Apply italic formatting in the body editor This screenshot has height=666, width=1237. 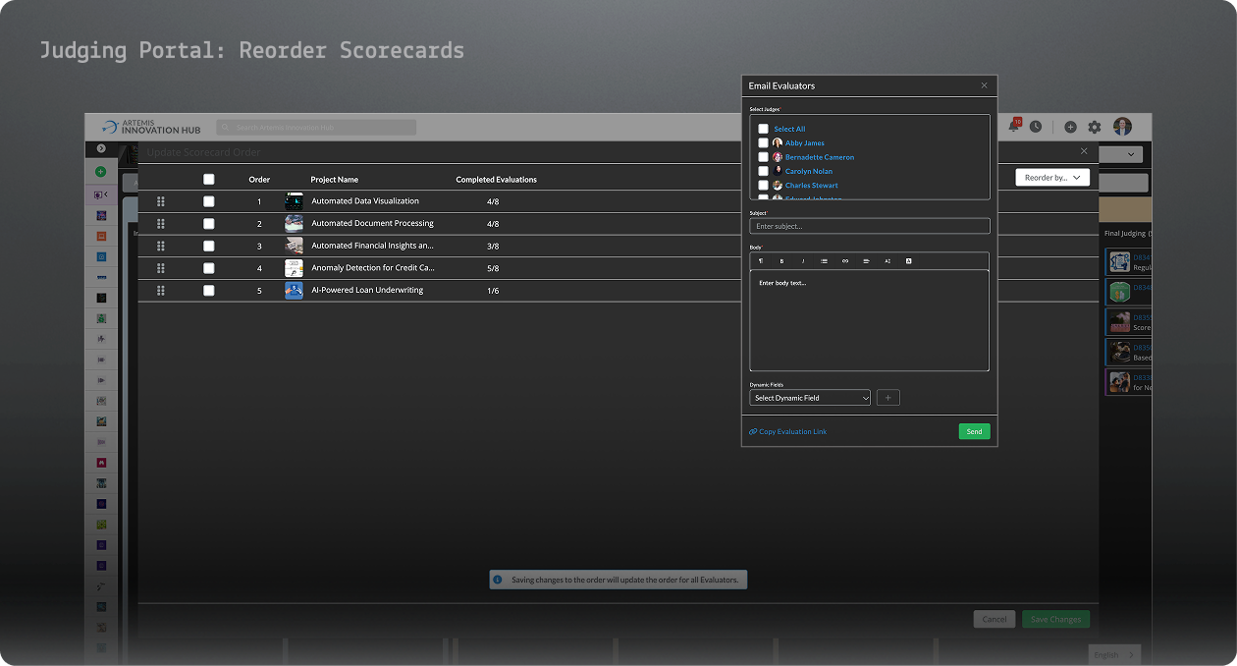point(802,261)
